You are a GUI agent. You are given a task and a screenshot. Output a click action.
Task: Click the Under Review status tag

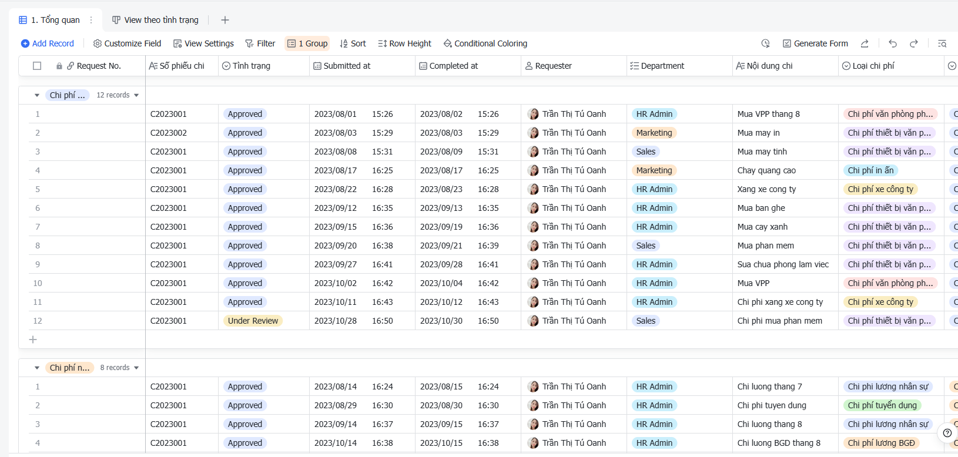(x=253, y=321)
